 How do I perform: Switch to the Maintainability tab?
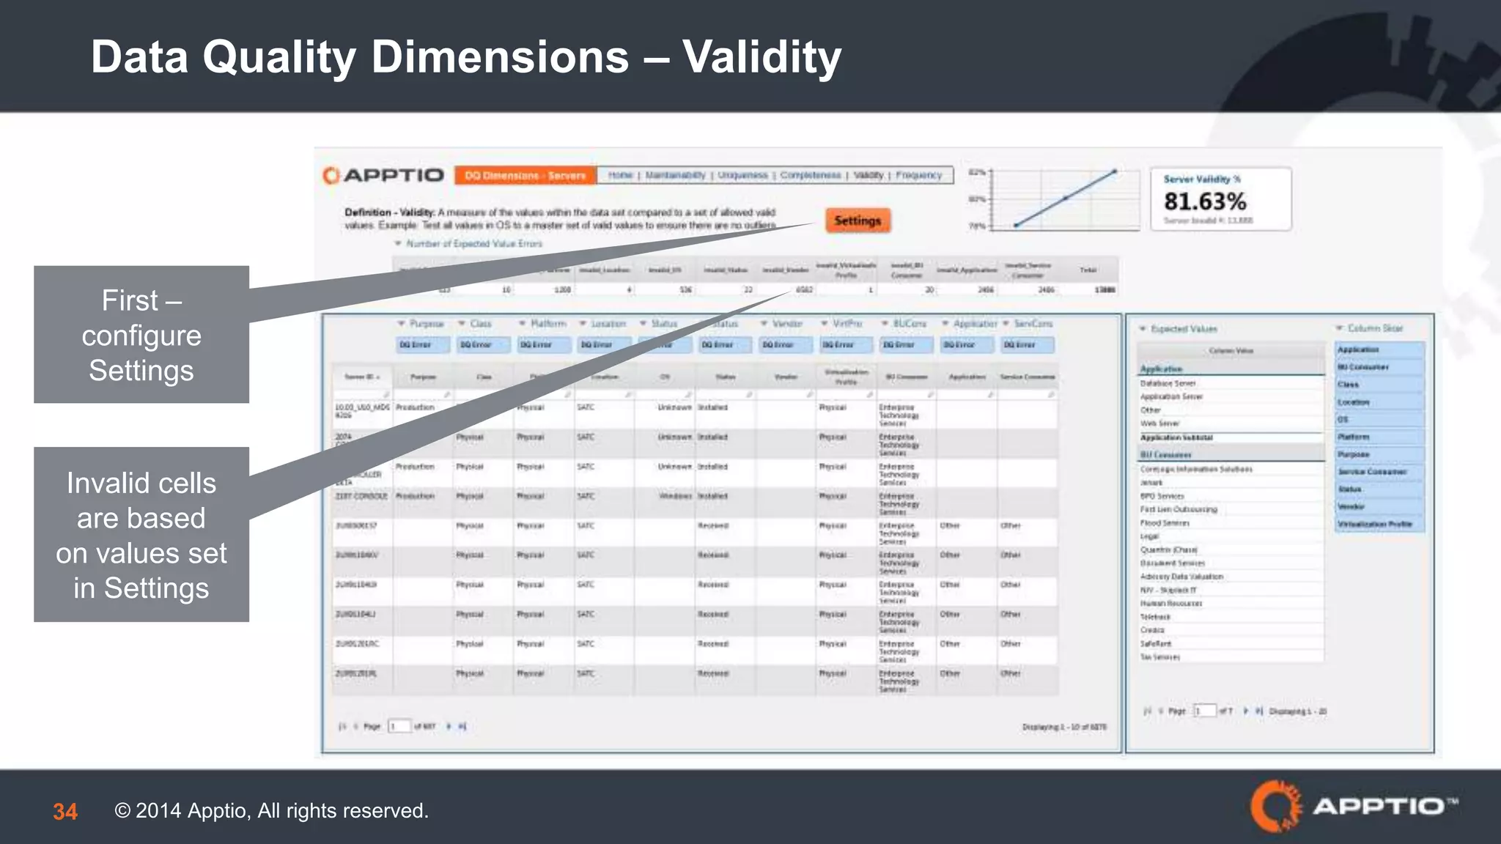pyautogui.click(x=675, y=175)
